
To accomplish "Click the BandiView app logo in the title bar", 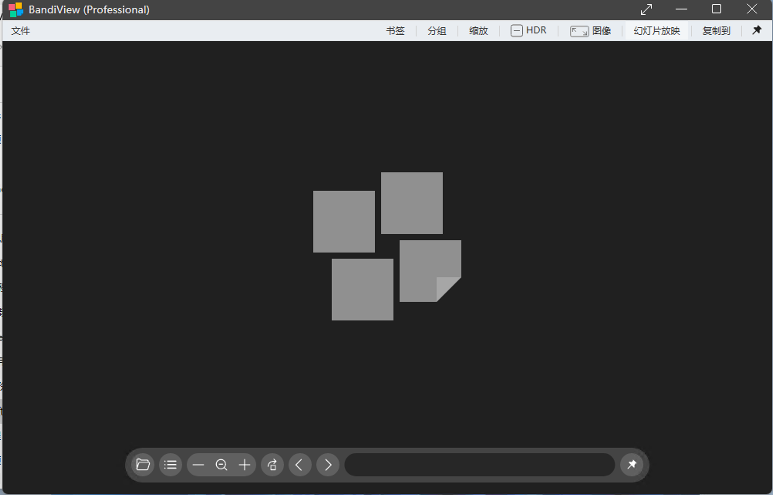I will (16, 10).
